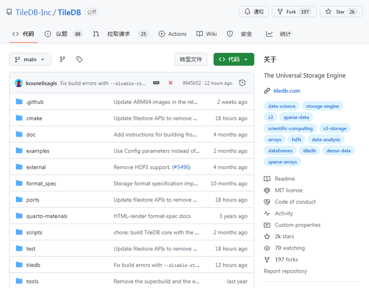
Task: Open commit hash 9945b52 link
Action: pos(192,83)
